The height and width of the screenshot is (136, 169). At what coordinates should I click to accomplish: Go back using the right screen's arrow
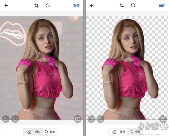coord(92,5)
